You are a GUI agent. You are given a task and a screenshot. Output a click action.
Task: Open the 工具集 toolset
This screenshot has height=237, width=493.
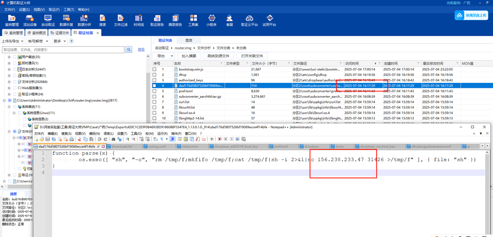193,20
